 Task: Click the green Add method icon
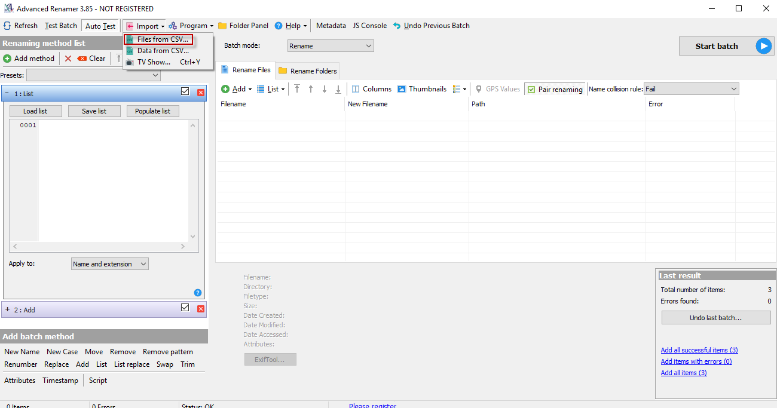[x=7, y=59]
